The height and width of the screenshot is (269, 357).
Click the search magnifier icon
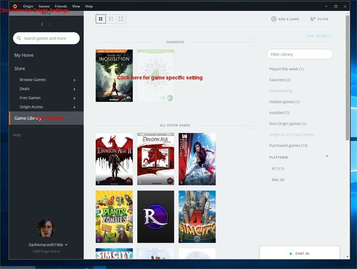(19, 38)
